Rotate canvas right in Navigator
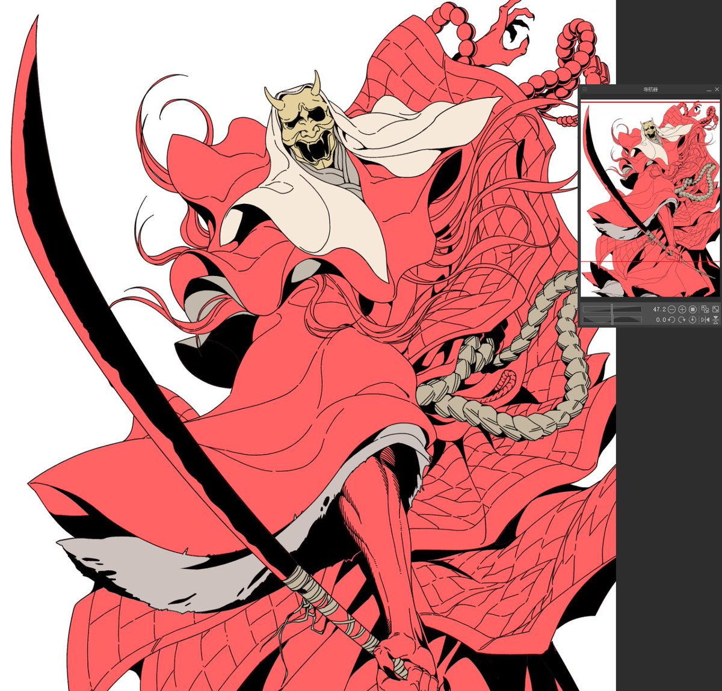 (x=682, y=319)
